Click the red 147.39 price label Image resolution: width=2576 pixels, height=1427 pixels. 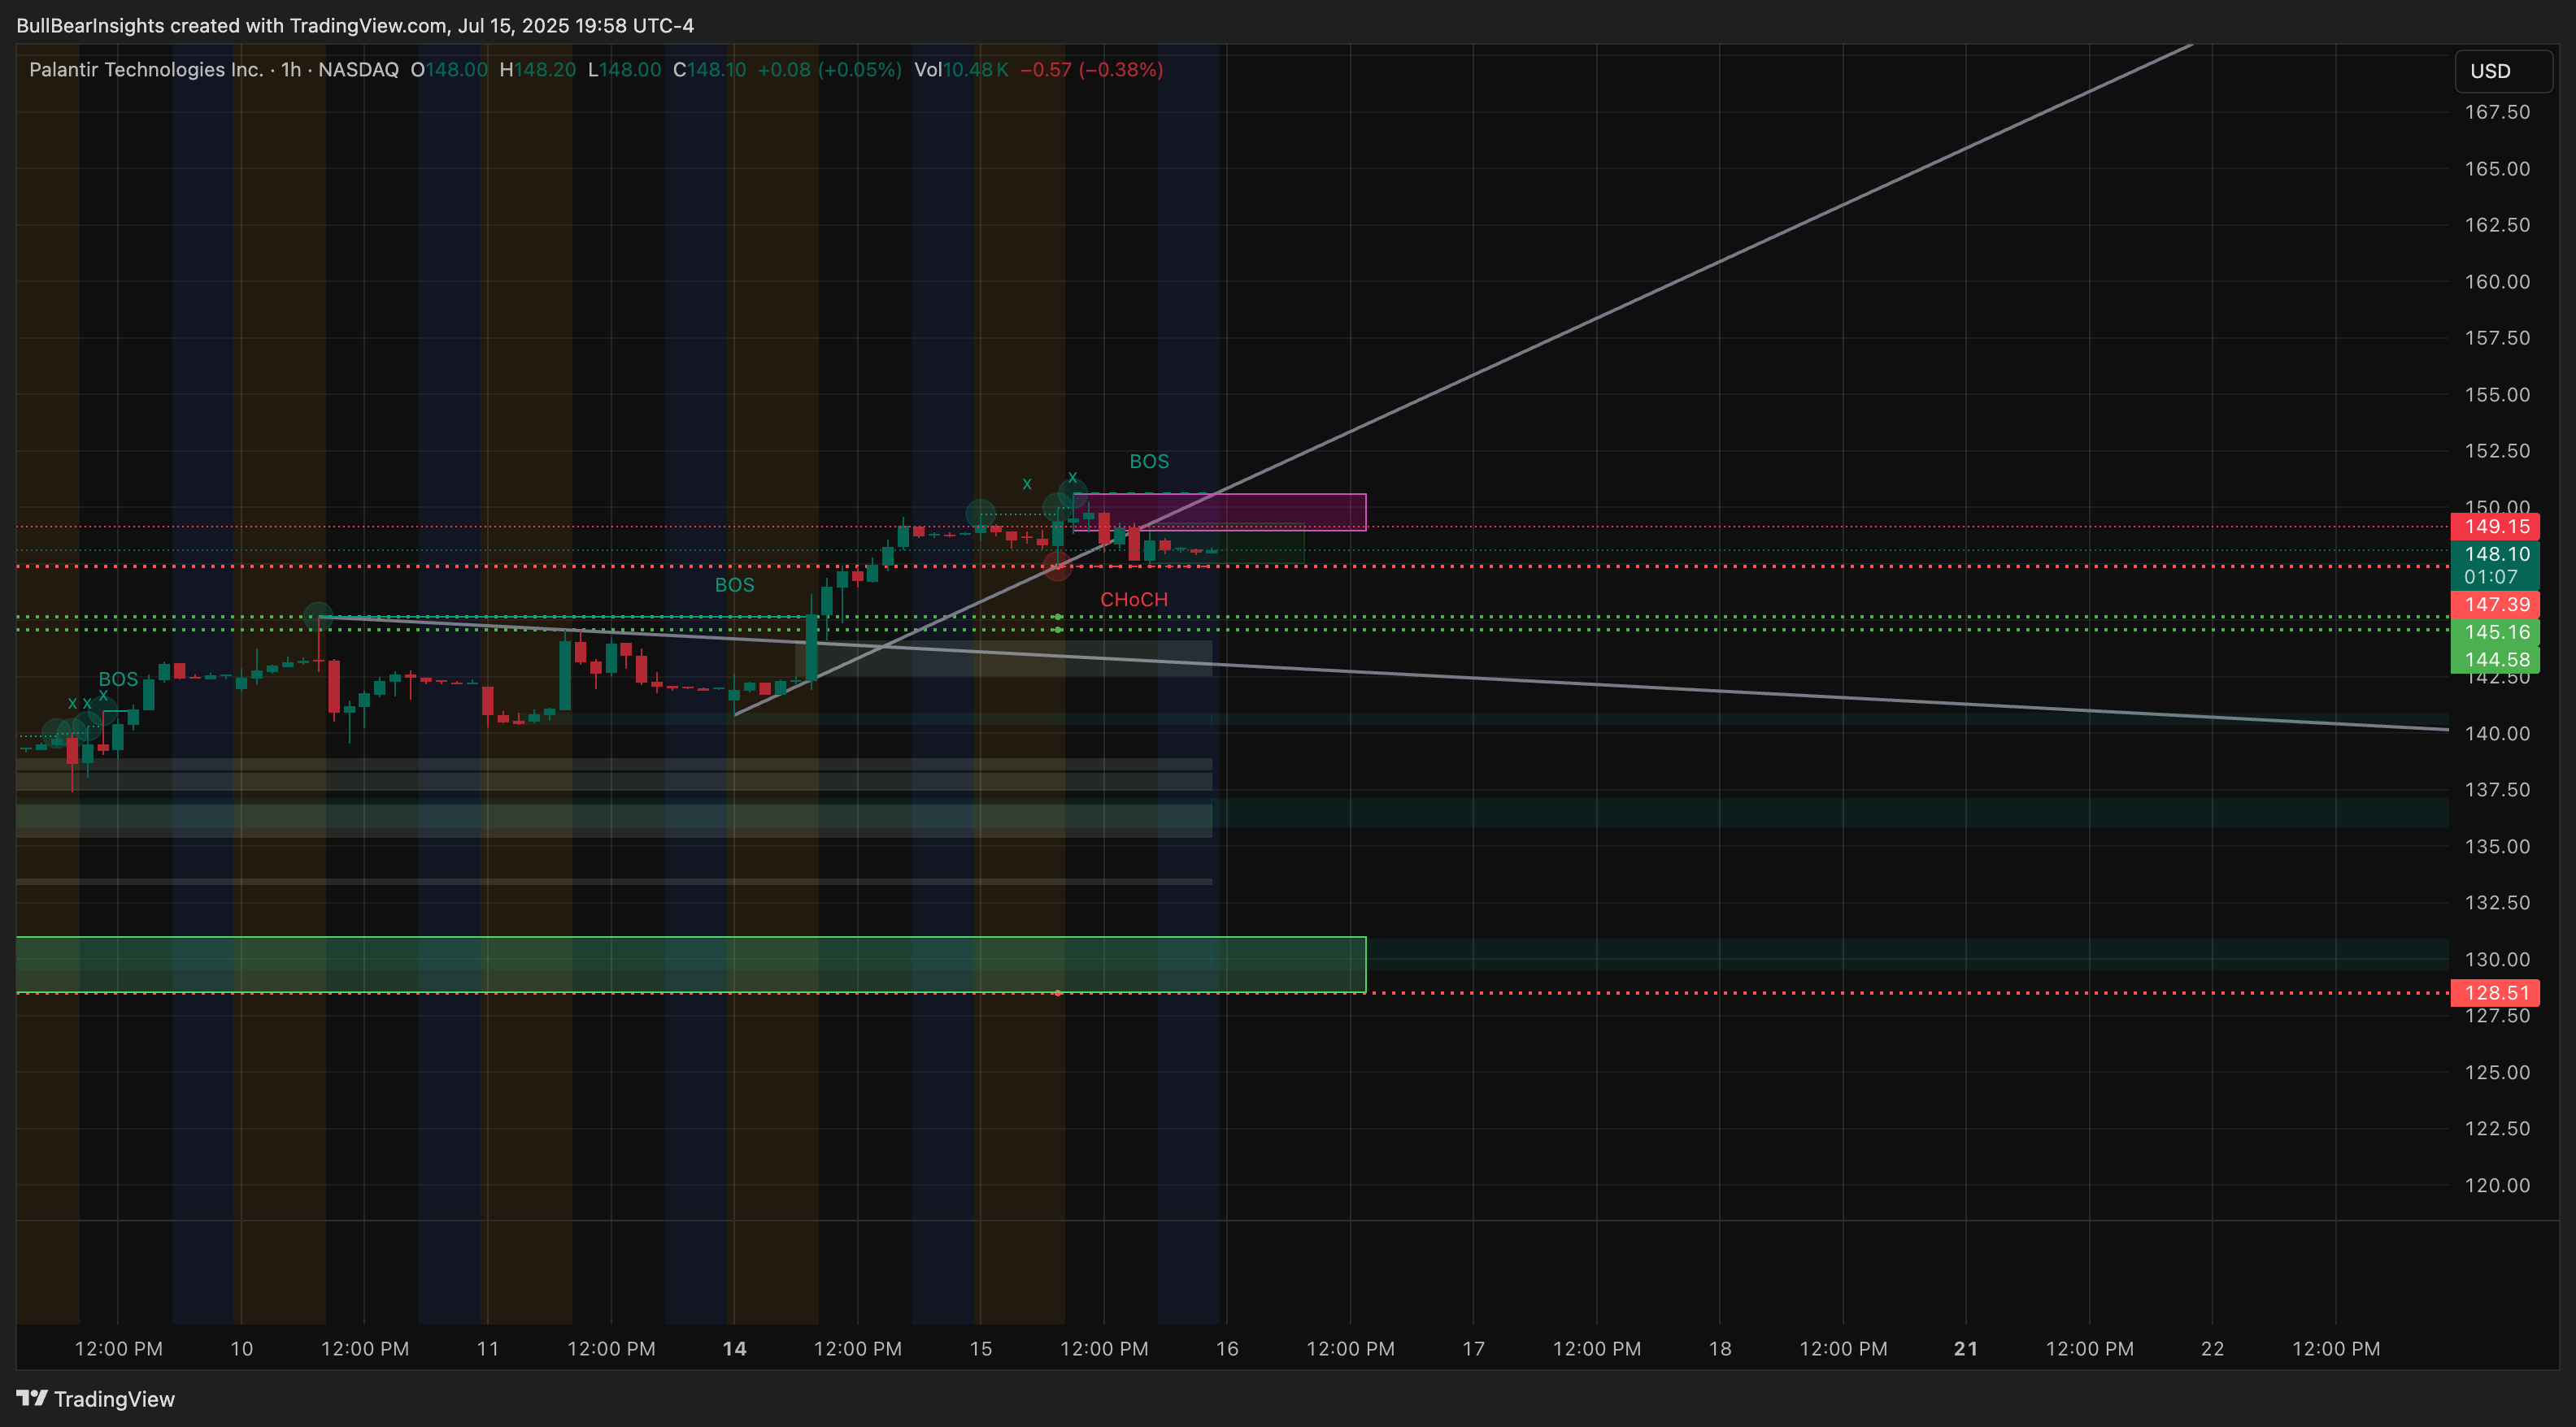pyautogui.click(x=2495, y=605)
